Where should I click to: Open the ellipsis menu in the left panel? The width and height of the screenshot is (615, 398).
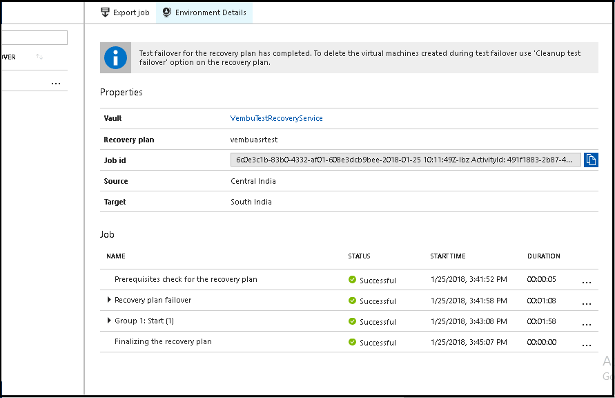click(x=56, y=83)
